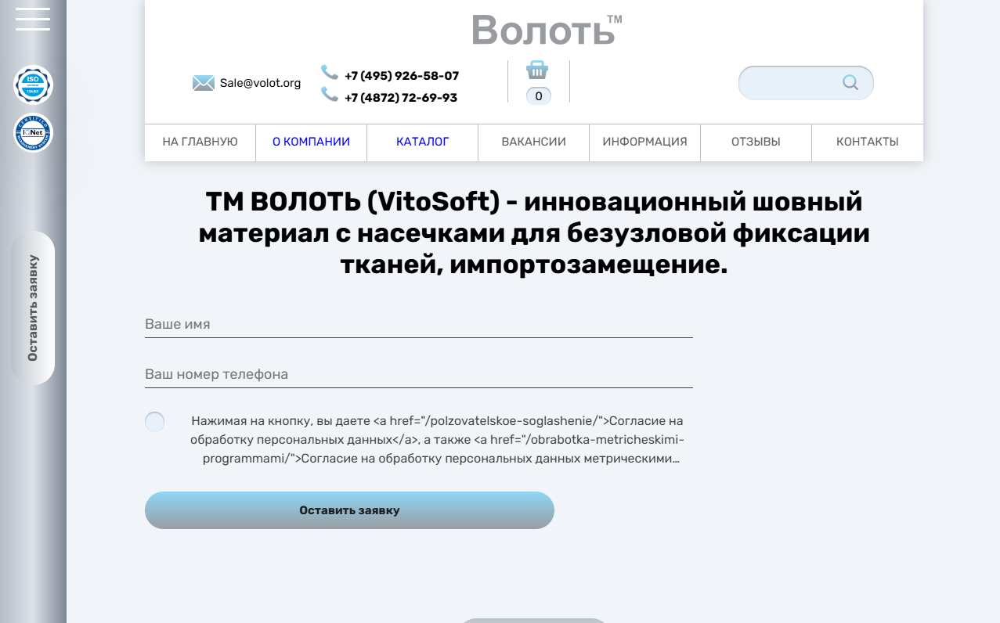Image resolution: width=1000 pixels, height=623 pixels.
Task: Open ОТЗЫВЫ menu item
Action: pyautogui.click(x=756, y=142)
